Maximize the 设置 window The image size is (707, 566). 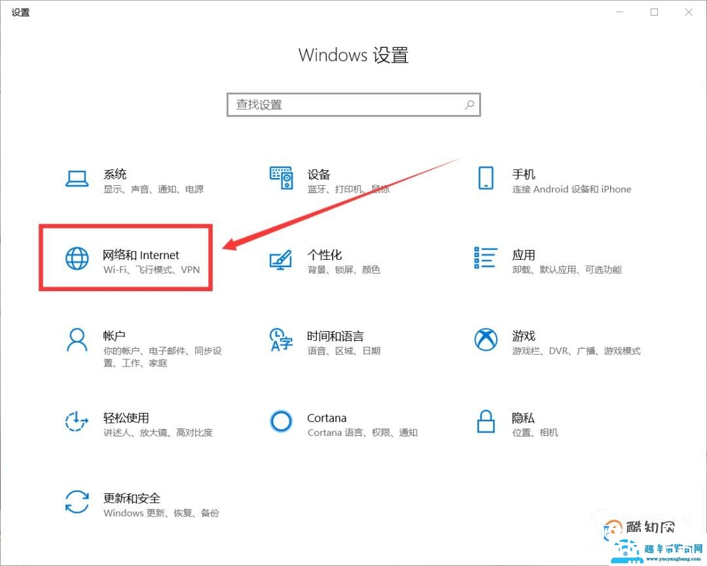point(654,12)
